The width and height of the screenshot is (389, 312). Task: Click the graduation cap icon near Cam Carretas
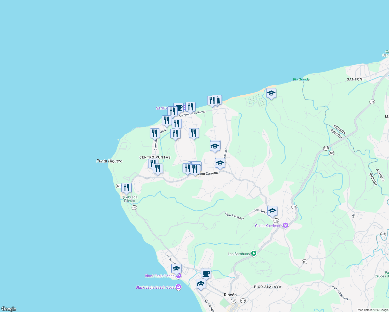pos(220,163)
